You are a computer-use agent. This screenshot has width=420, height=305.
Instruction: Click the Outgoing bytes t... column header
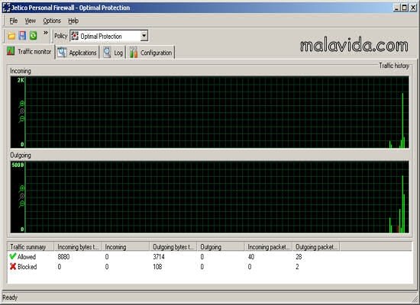click(x=173, y=247)
